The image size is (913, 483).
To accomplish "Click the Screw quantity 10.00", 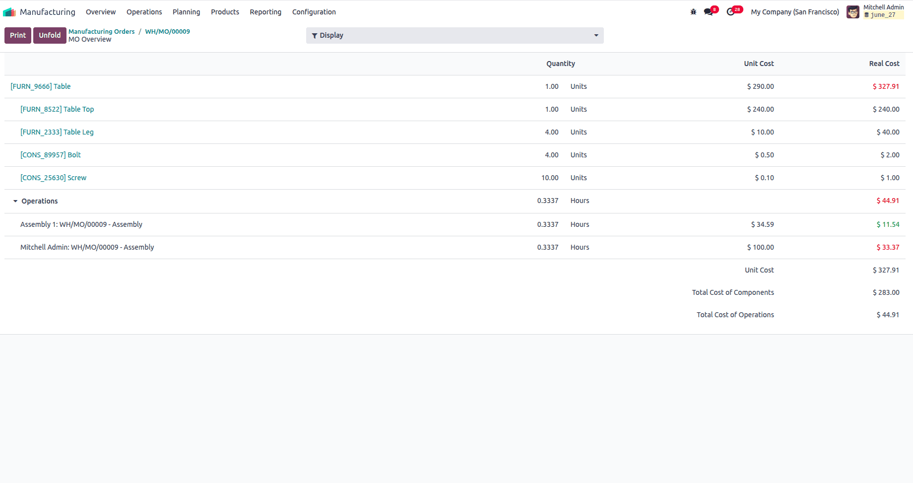I will [x=550, y=178].
